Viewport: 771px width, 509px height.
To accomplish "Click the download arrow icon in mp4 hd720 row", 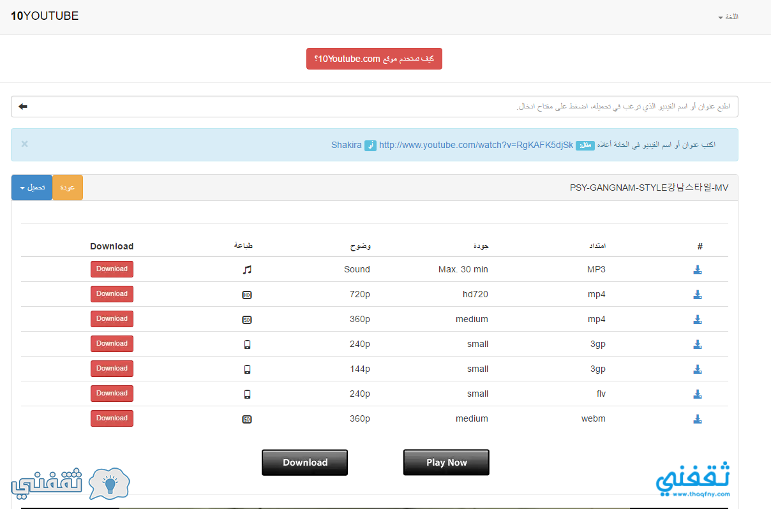I will click(698, 295).
